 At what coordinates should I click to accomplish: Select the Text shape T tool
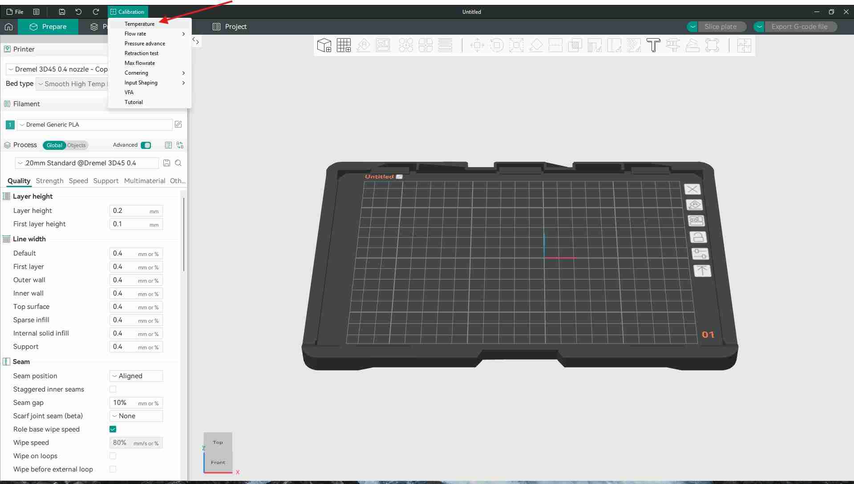pyautogui.click(x=653, y=45)
